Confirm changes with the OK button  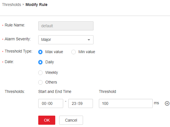point(47,120)
